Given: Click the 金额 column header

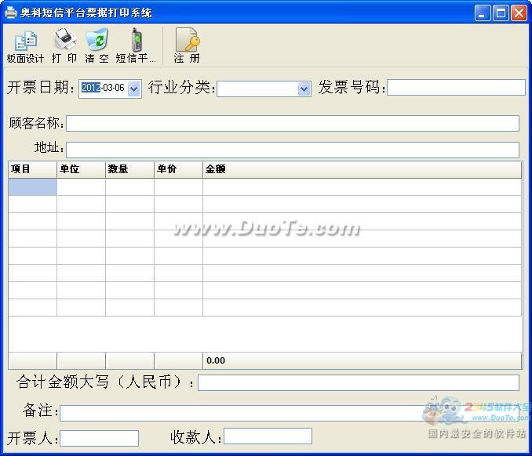Looking at the screenshot, I should click(x=362, y=169).
